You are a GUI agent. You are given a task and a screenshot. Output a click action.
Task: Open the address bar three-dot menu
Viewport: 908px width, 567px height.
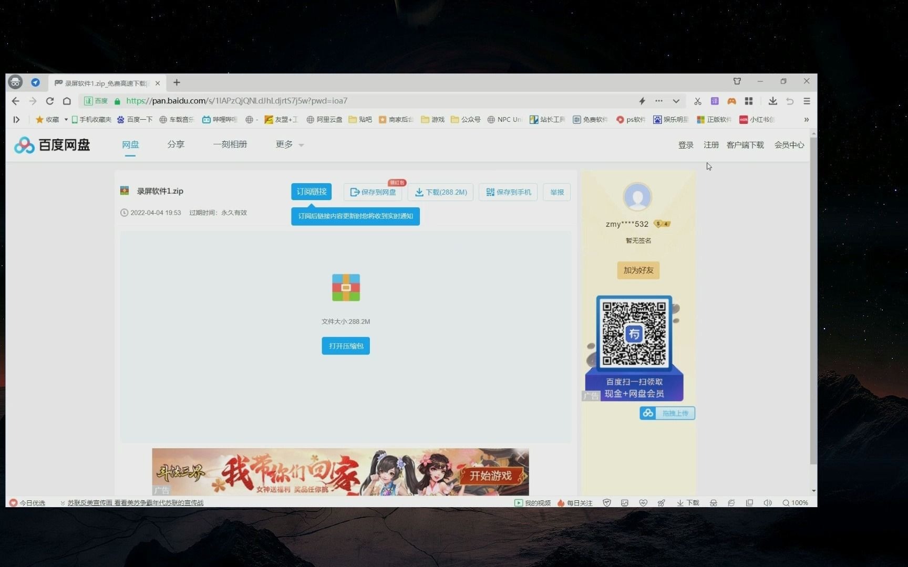click(x=658, y=101)
